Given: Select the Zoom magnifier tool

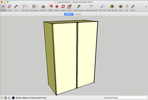Looking at the screenshot, I should [133, 8].
